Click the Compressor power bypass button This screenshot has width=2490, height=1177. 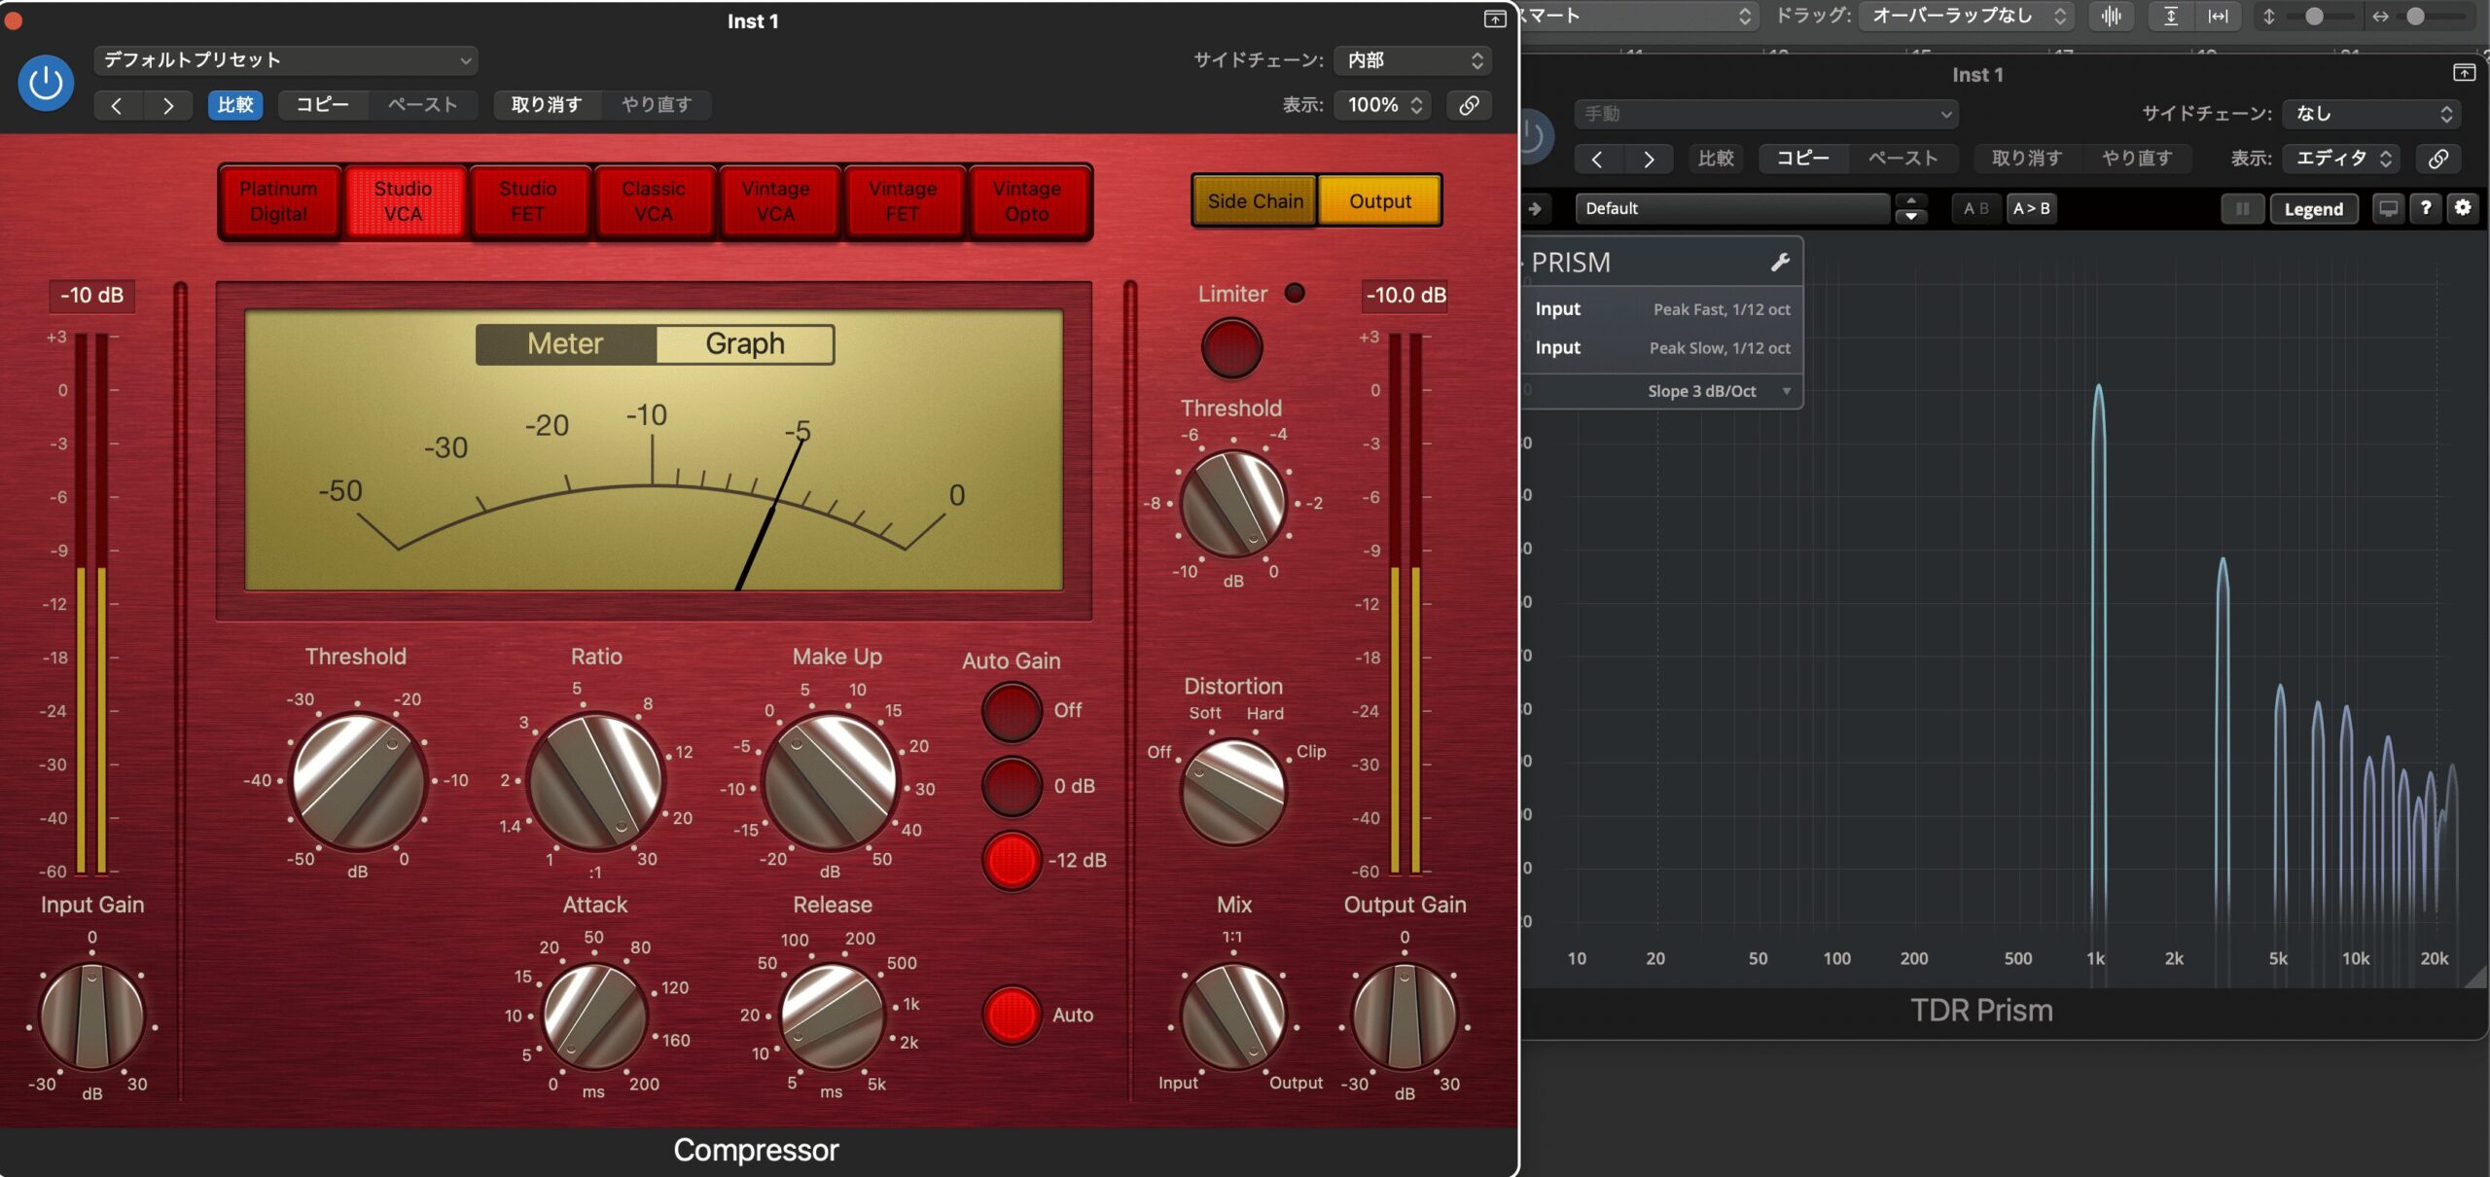(x=46, y=83)
